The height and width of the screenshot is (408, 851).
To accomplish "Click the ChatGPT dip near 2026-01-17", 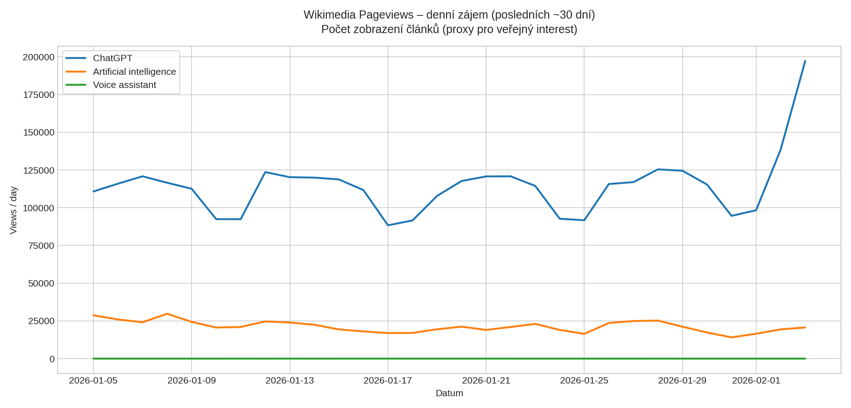I will (389, 224).
